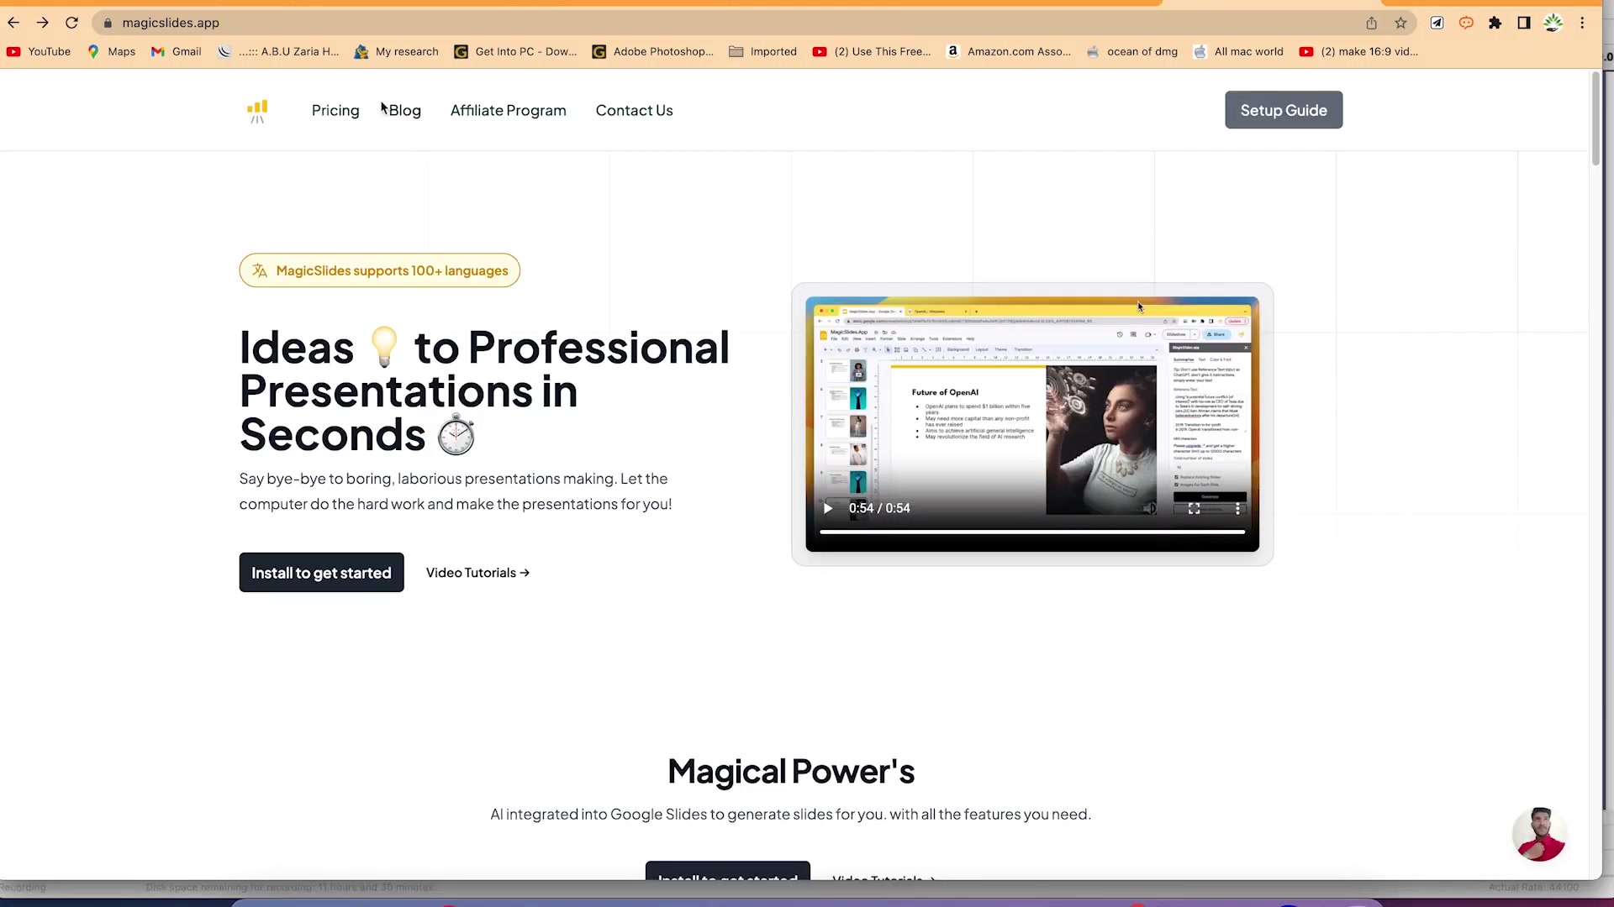1614x907 pixels.
Task: Seek on the video progress bar
Action: pos(1032,532)
